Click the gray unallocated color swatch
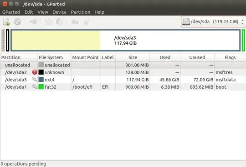 (x=41, y=65)
